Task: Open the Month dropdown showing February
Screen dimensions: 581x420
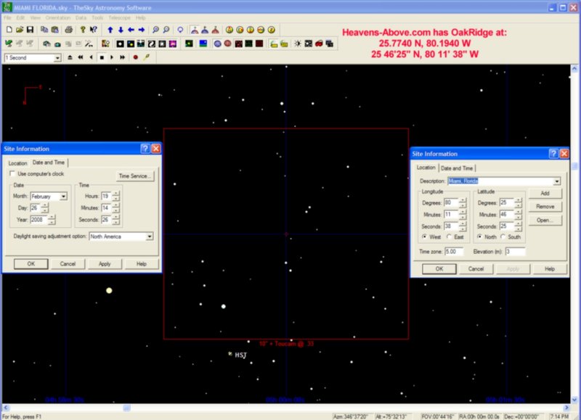Action: [x=63, y=196]
